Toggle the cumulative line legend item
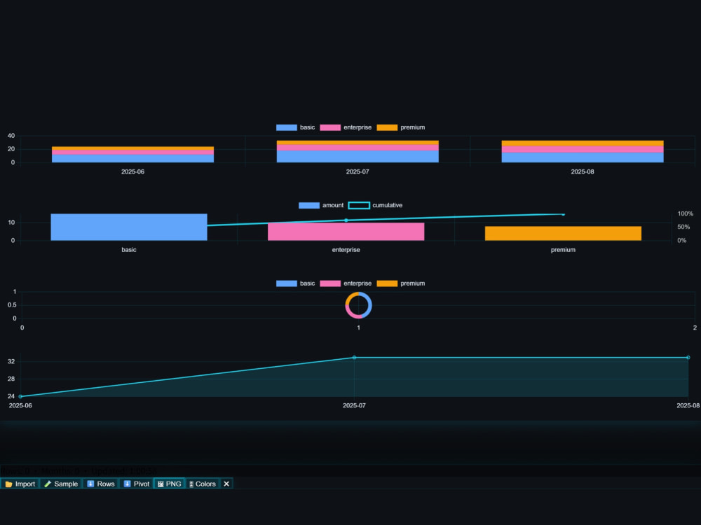701x525 pixels. click(x=376, y=205)
